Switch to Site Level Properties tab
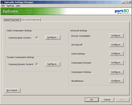The width and height of the screenshot is (132, 105). point(30,20)
